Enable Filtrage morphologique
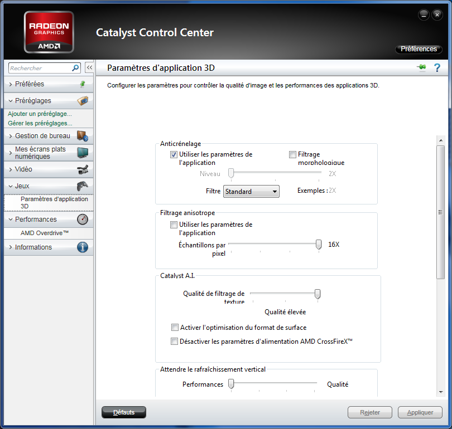 coord(292,154)
